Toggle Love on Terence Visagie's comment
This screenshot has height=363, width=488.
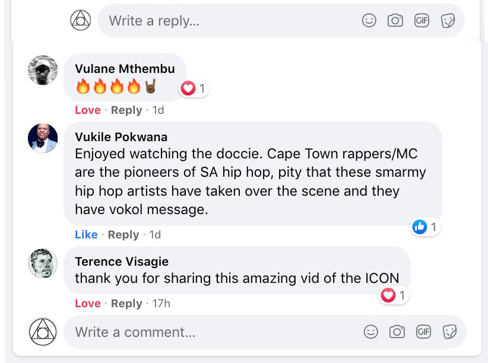tap(87, 304)
